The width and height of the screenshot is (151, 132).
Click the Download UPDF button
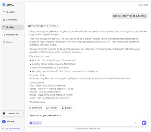[12, 114]
